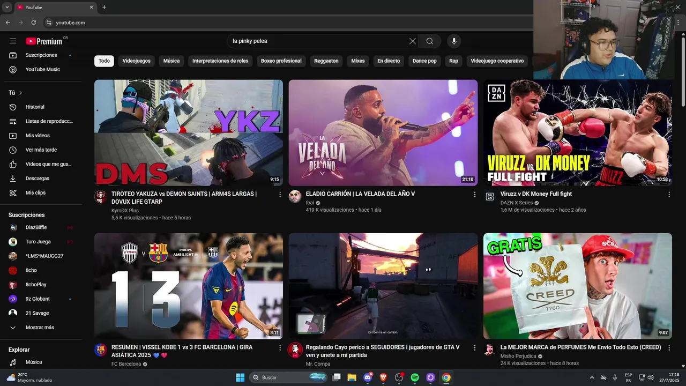Click the magnifier search button
686x386 pixels.
click(x=430, y=41)
